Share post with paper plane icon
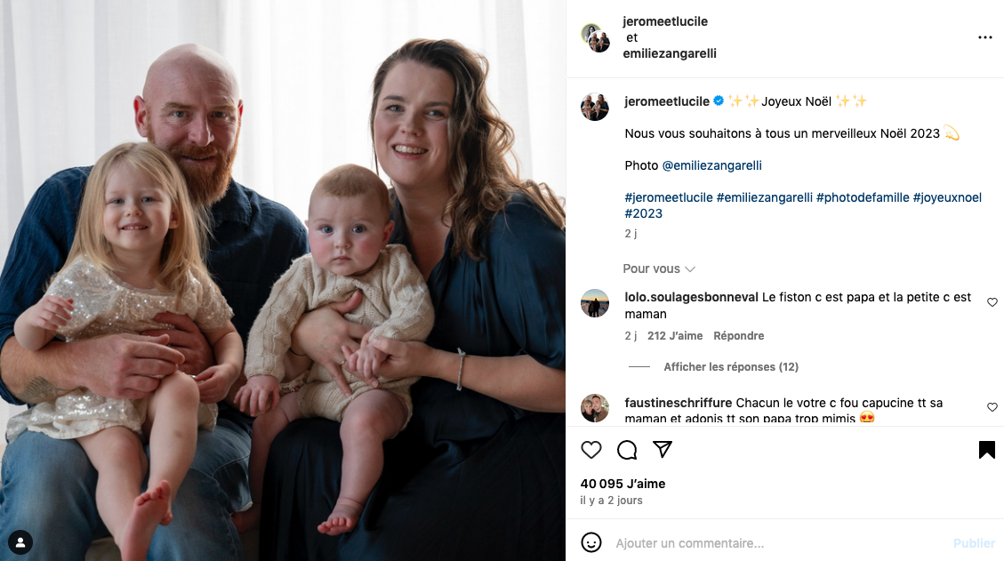Viewport: 1004px width, 561px height. pyautogui.click(x=663, y=450)
